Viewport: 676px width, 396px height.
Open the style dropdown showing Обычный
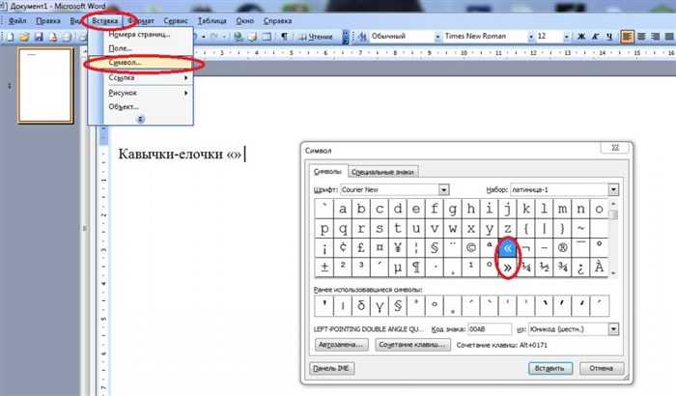[x=437, y=37]
